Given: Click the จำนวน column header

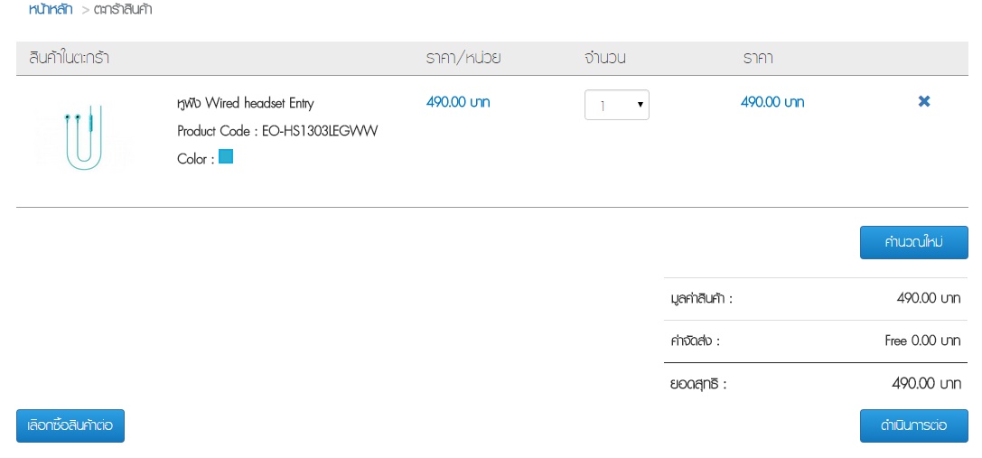Looking at the screenshot, I should 605,59.
